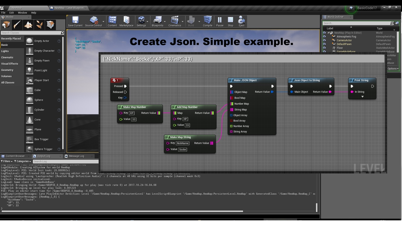Select the Foliage mode icon
Screen dimensions: 402x226
coord(39,24)
